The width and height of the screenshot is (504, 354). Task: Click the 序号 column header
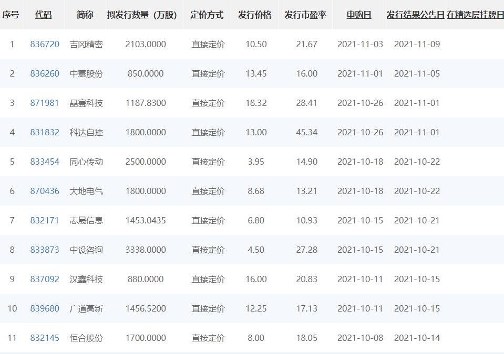pyautogui.click(x=11, y=15)
